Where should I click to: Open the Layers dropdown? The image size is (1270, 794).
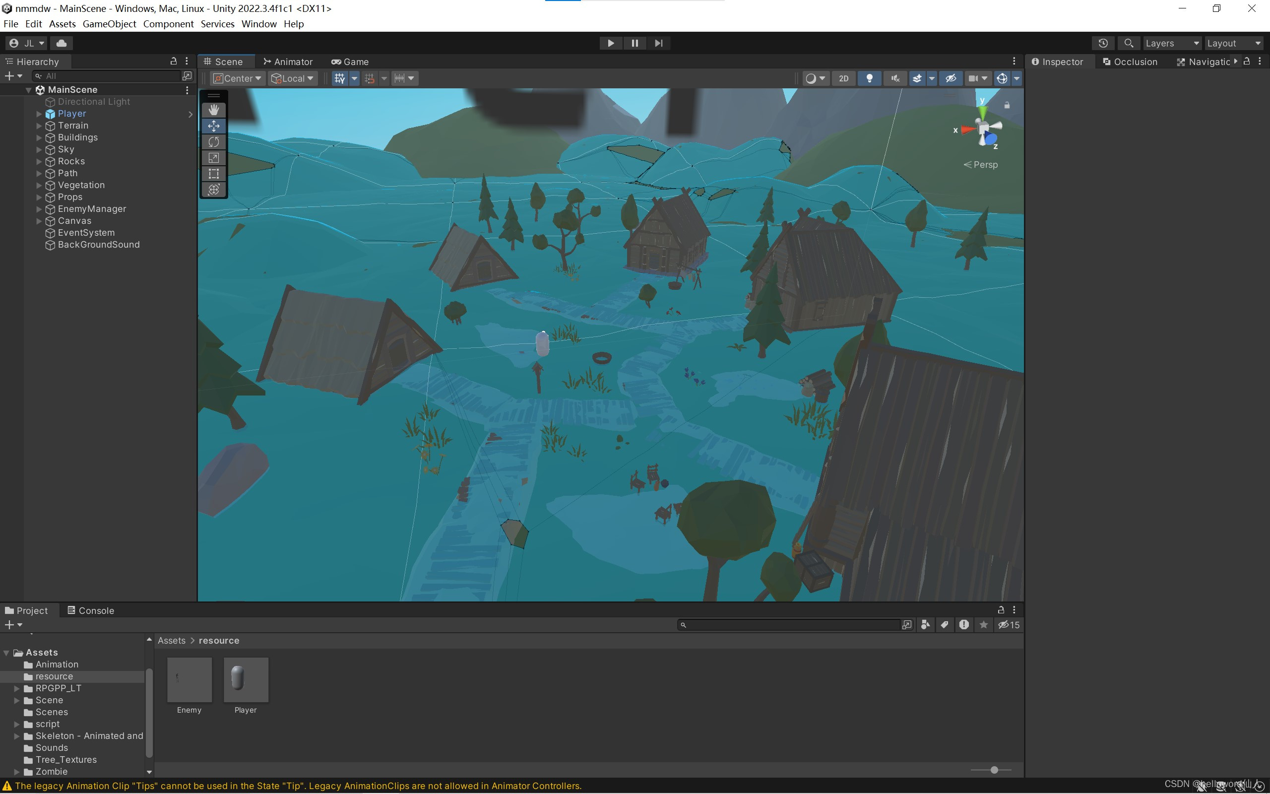click(x=1172, y=43)
